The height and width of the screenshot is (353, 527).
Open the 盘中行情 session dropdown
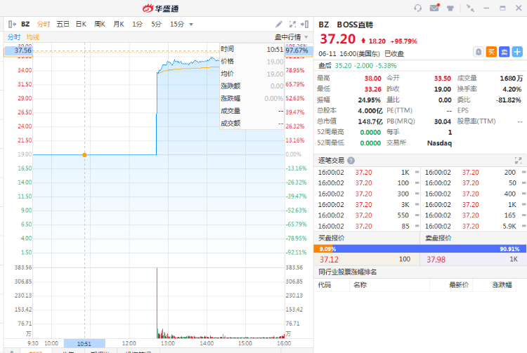tap(292, 37)
